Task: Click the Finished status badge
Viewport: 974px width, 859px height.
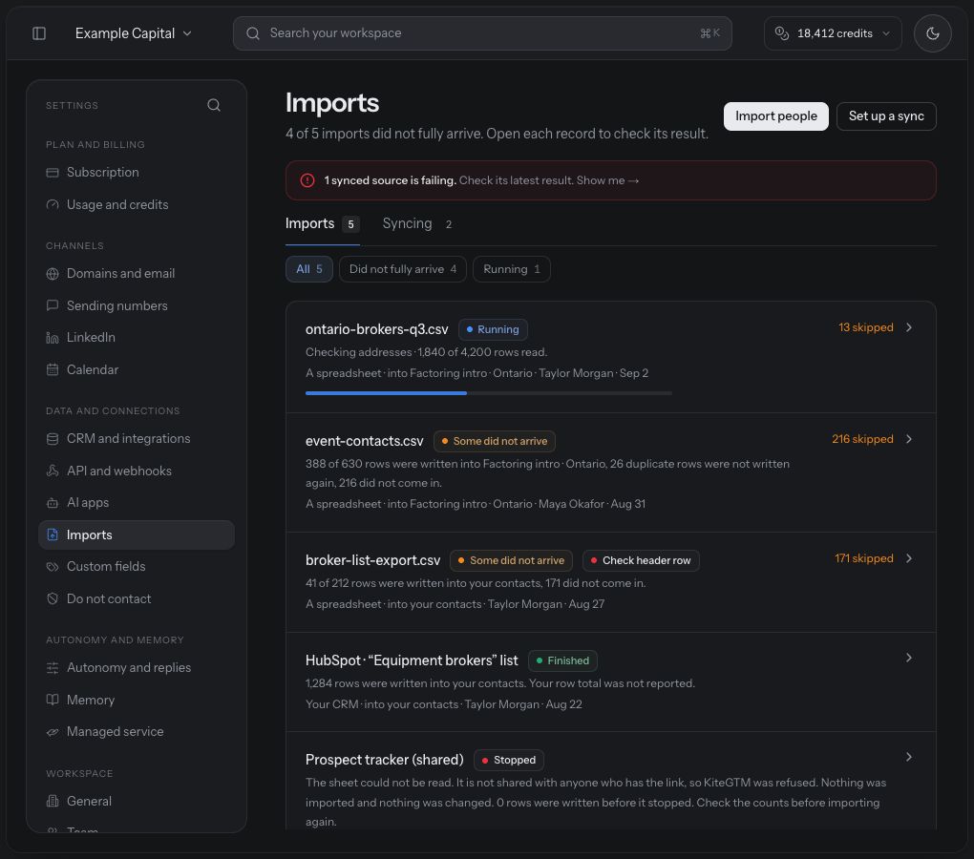Action: 562,661
